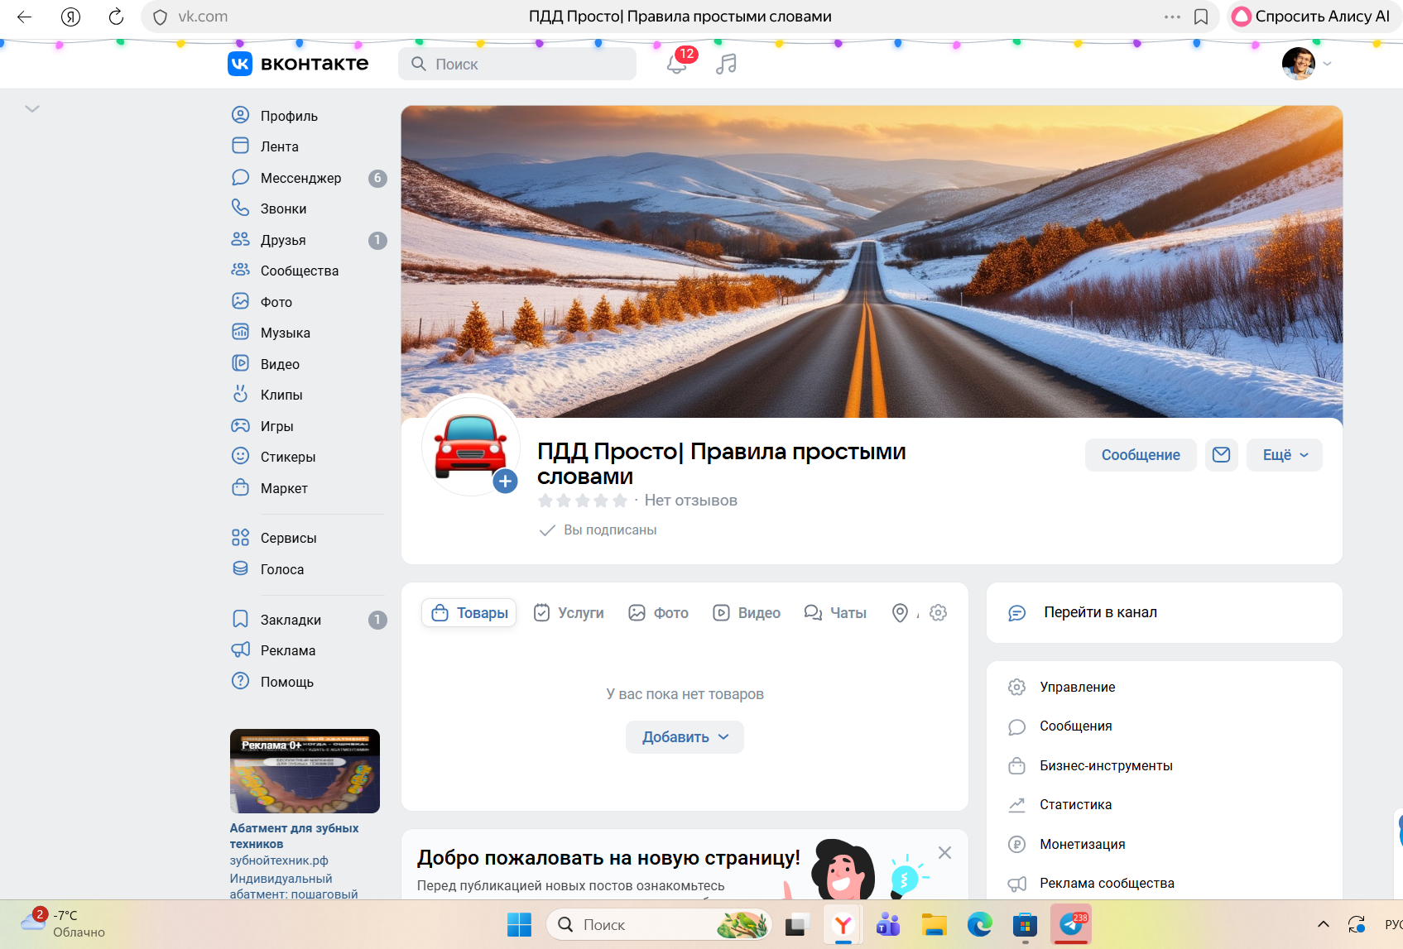Click the envelope newsletter icon button

(1221, 455)
